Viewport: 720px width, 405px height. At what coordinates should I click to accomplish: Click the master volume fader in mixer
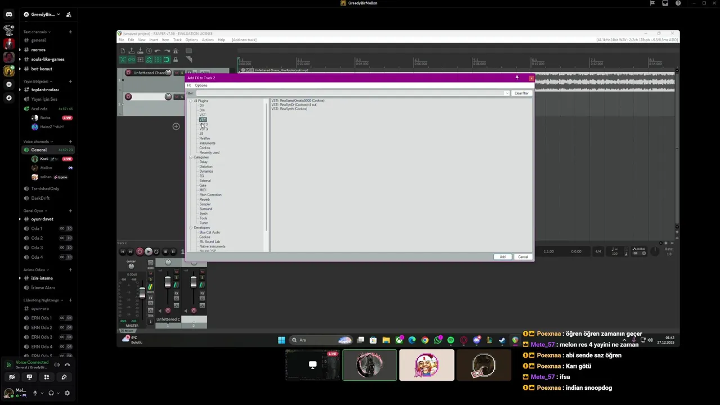click(142, 293)
